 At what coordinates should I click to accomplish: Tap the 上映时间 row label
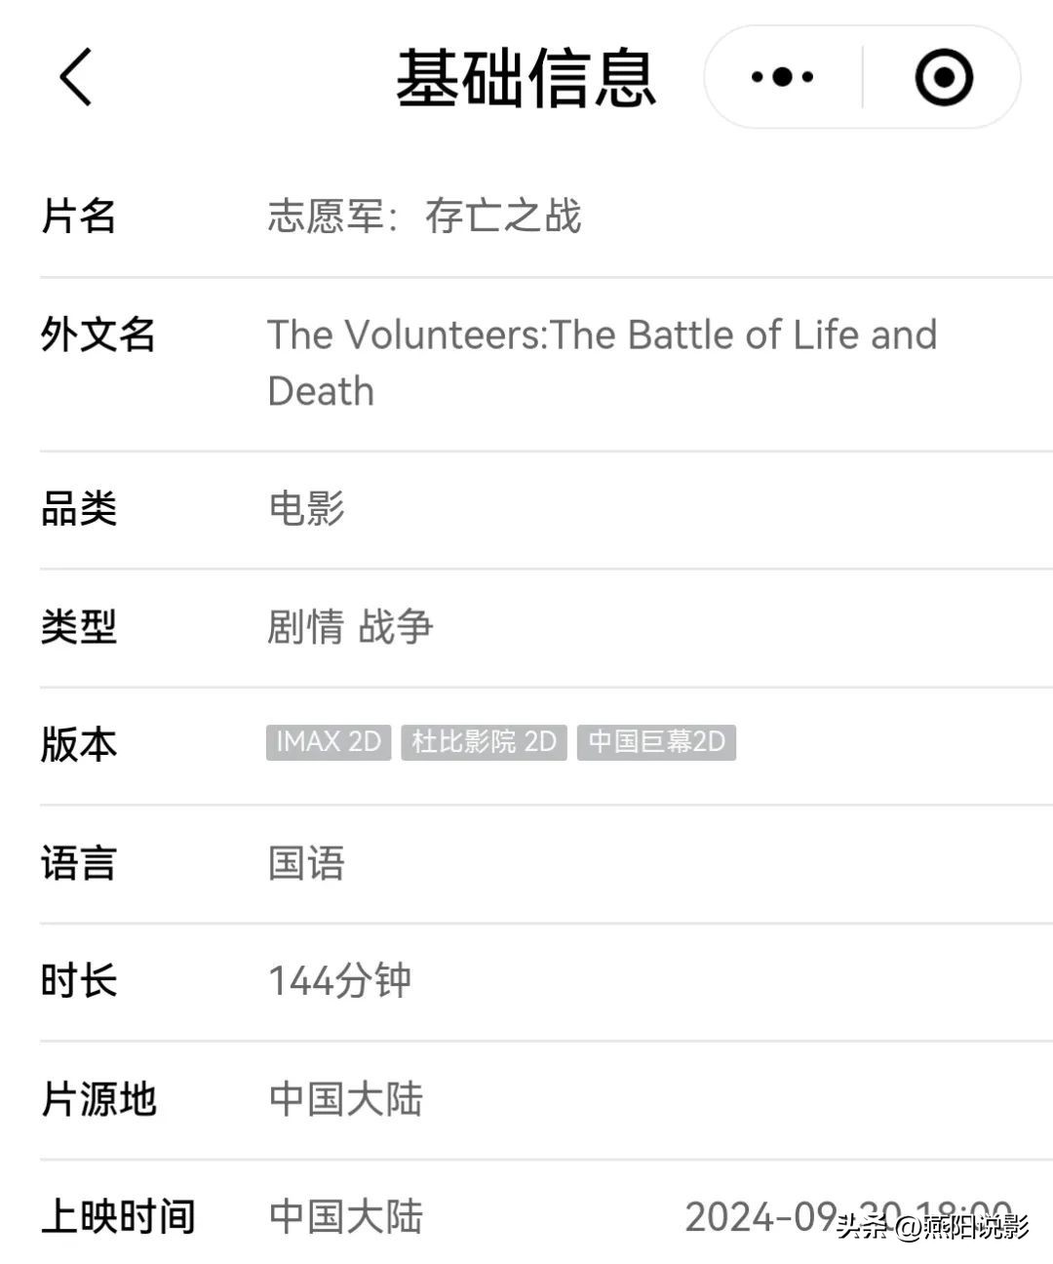[x=118, y=1217]
